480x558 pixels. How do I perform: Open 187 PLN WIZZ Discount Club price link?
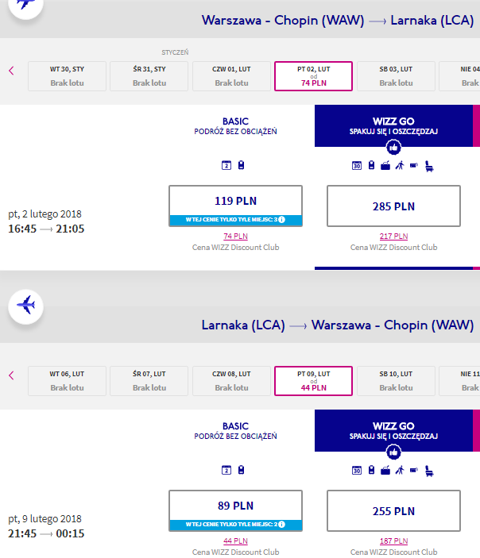pyautogui.click(x=393, y=541)
